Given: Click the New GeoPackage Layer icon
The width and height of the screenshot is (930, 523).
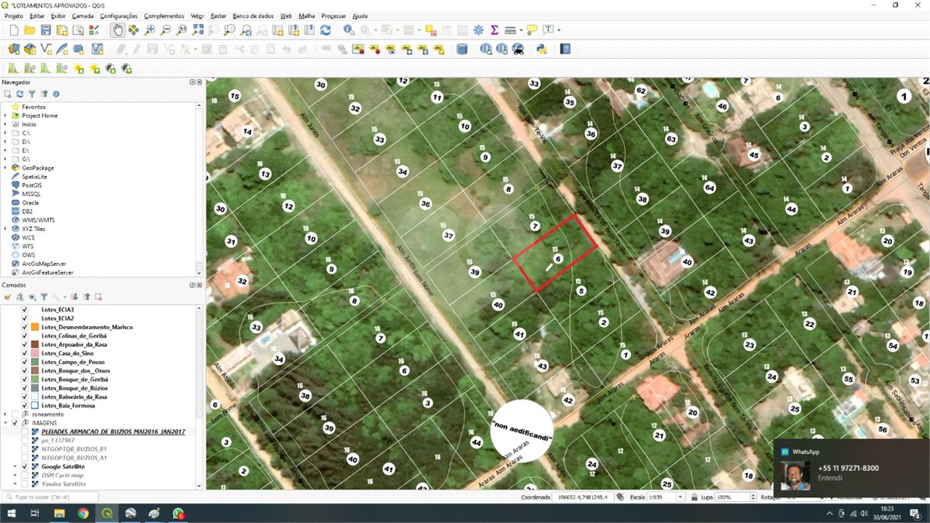Looking at the screenshot, I should point(29,49).
